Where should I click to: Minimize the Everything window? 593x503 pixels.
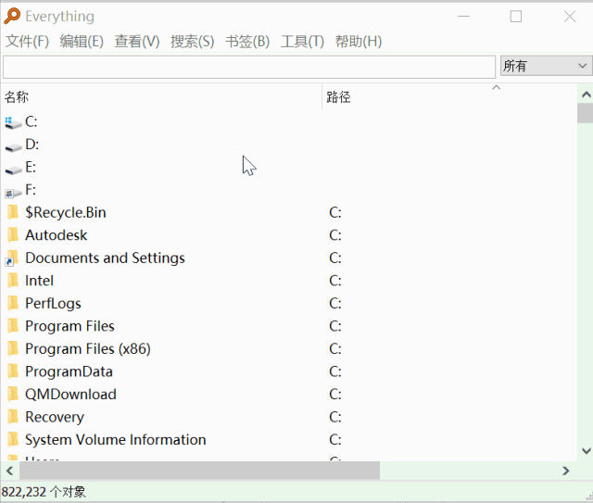click(x=463, y=17)
